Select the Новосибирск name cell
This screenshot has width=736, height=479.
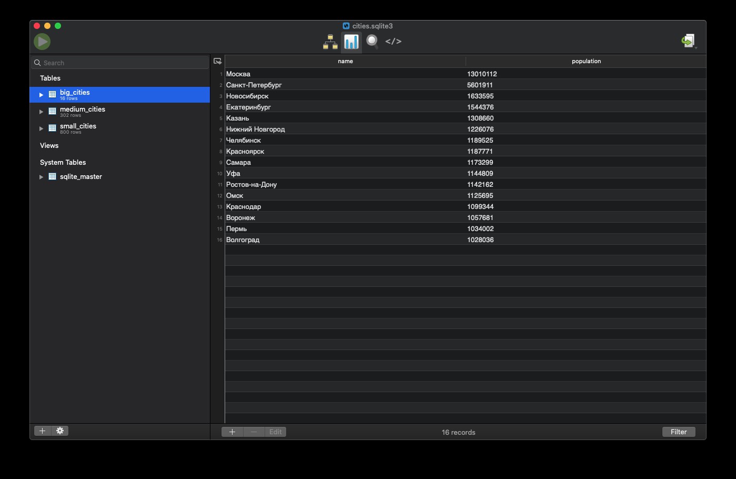[x=345, y=96]
